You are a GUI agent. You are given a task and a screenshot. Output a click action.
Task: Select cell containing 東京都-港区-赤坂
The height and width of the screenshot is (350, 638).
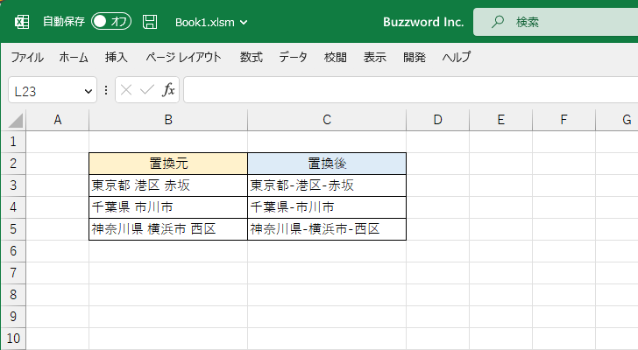tap(327, 185)
